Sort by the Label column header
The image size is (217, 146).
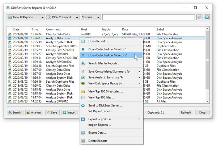point(180,29)
